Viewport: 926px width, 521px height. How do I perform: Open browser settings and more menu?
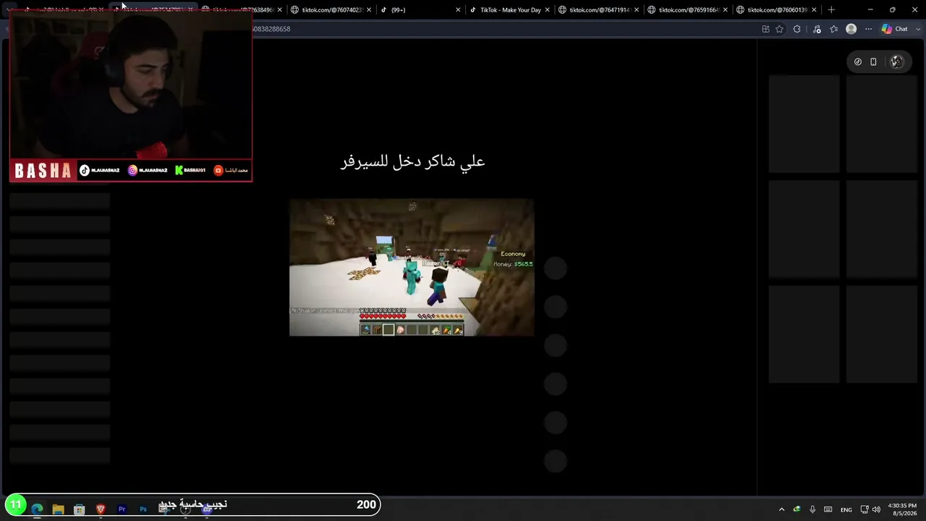tap(868, 29)
